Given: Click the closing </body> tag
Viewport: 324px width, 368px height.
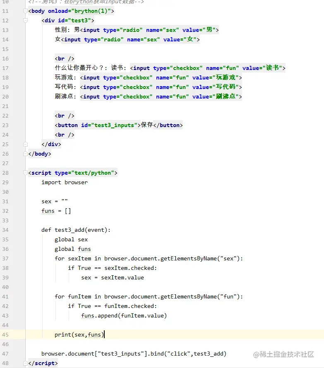Looking at the screenshot, I should 40,154.
